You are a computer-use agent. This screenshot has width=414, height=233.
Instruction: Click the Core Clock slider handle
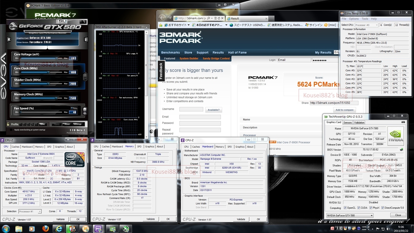48,72
